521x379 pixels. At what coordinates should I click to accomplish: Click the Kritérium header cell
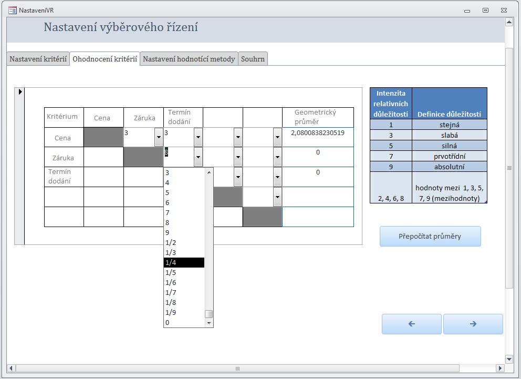64,117
